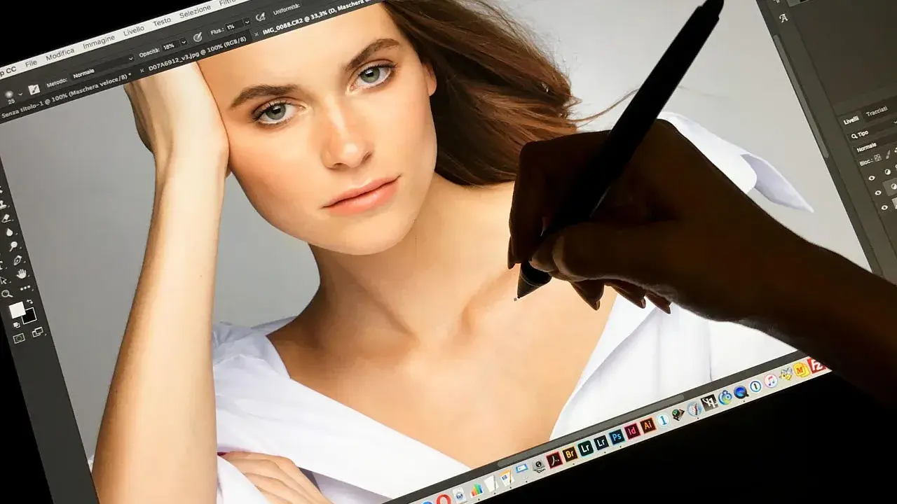Select the Clone Stamp tool
This screenshot has height=504, width=897.
click(3, 205)
